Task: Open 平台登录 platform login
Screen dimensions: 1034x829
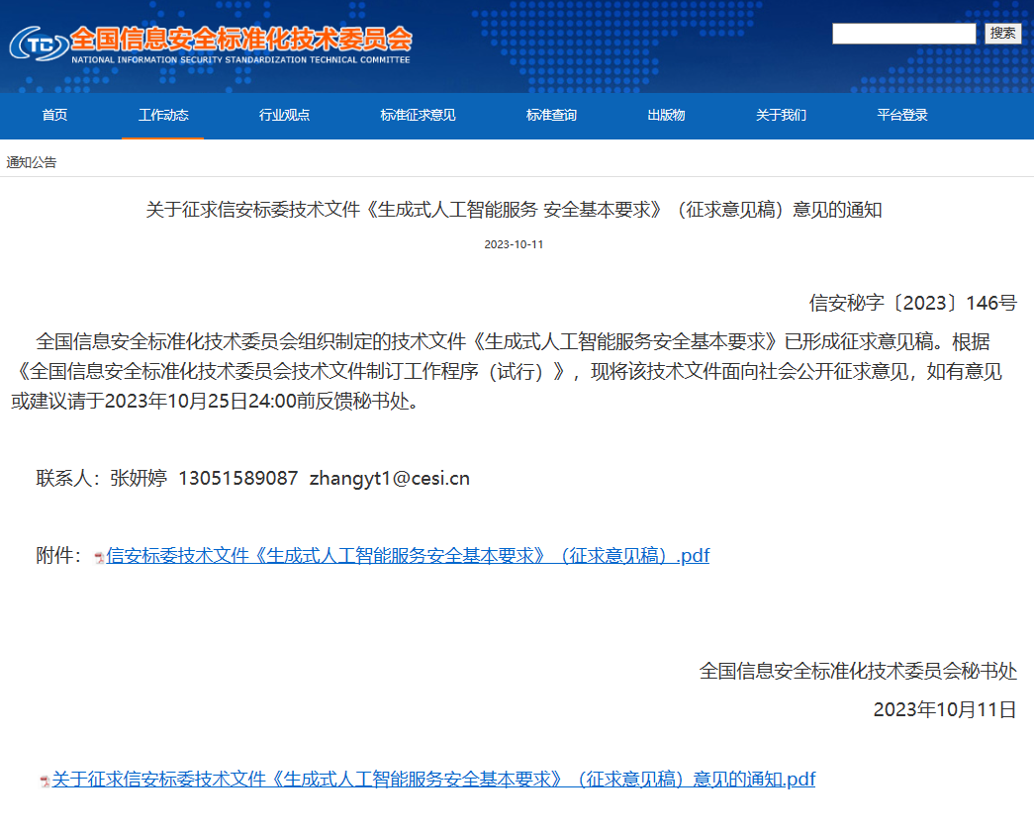Action: 902,115
